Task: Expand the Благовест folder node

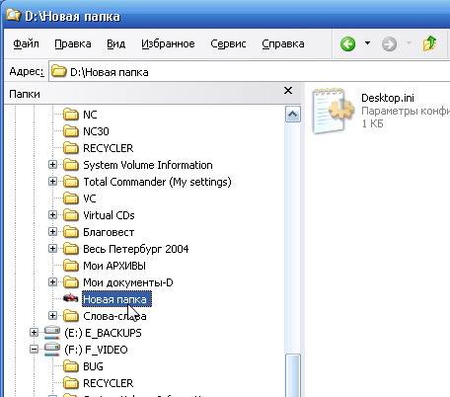Action: (52, 231)
